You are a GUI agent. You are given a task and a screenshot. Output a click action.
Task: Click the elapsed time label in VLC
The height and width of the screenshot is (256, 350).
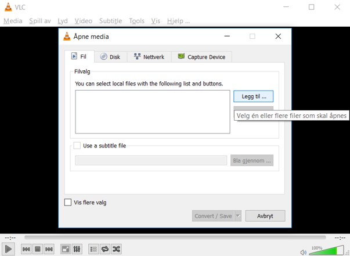[10, 238]
